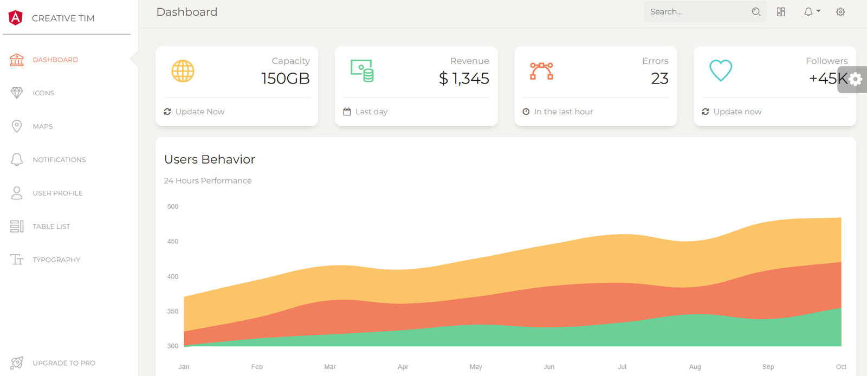This screenshot has width=867, height=376.
Task: Click the layout grid icon in the navbar
Action: pos(781,12)
